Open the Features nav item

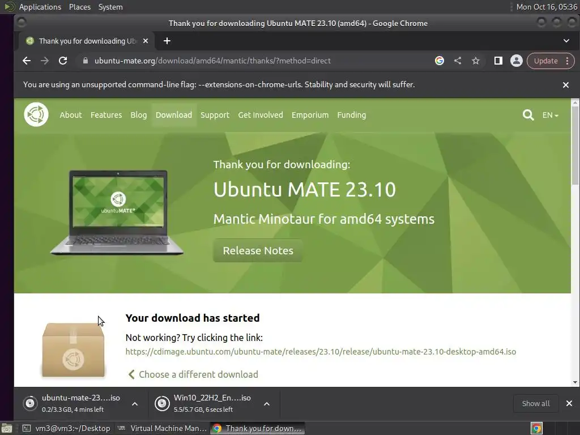coord(106,115)
